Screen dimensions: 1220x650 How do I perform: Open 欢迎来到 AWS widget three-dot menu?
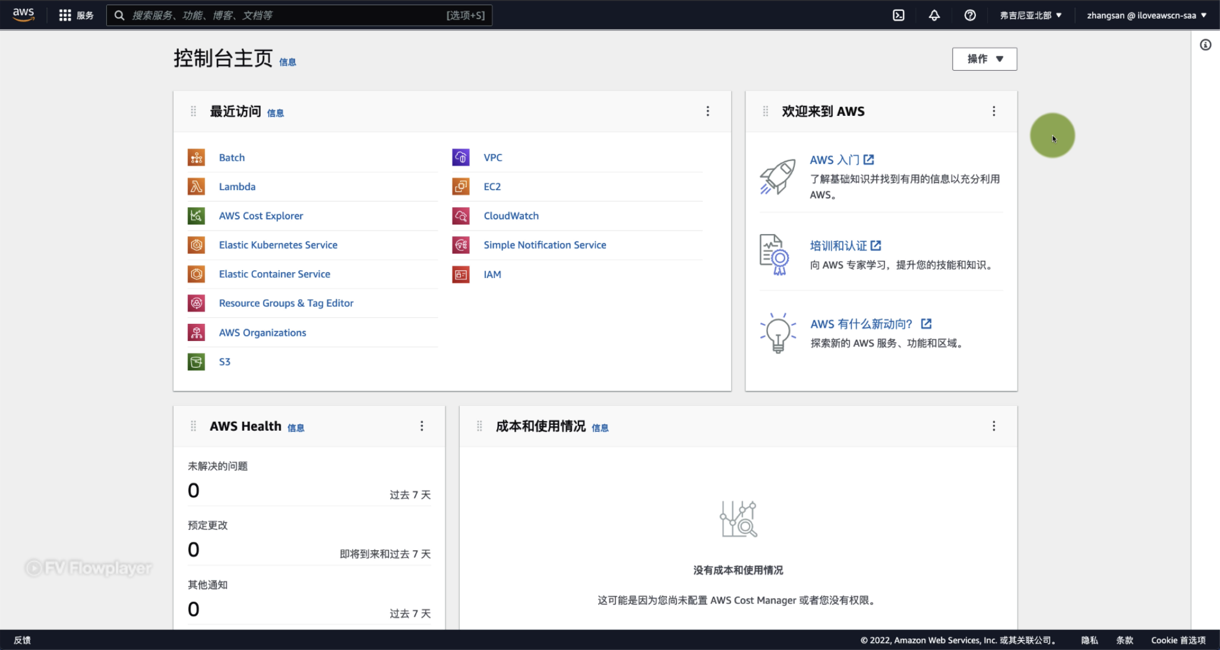994,112
